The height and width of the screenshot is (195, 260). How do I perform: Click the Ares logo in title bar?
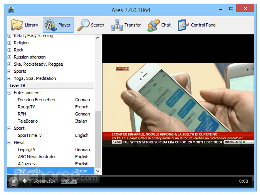(11, 10)
